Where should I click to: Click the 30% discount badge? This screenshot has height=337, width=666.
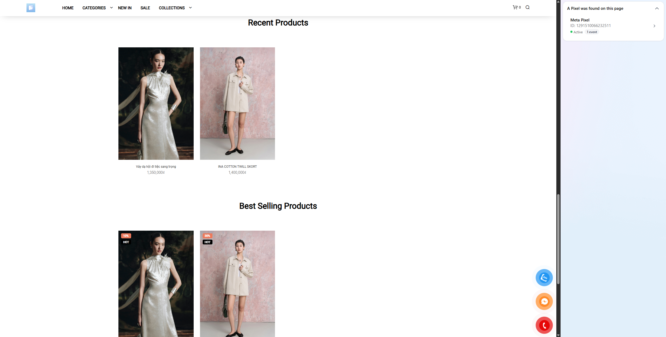pos(207,236)
